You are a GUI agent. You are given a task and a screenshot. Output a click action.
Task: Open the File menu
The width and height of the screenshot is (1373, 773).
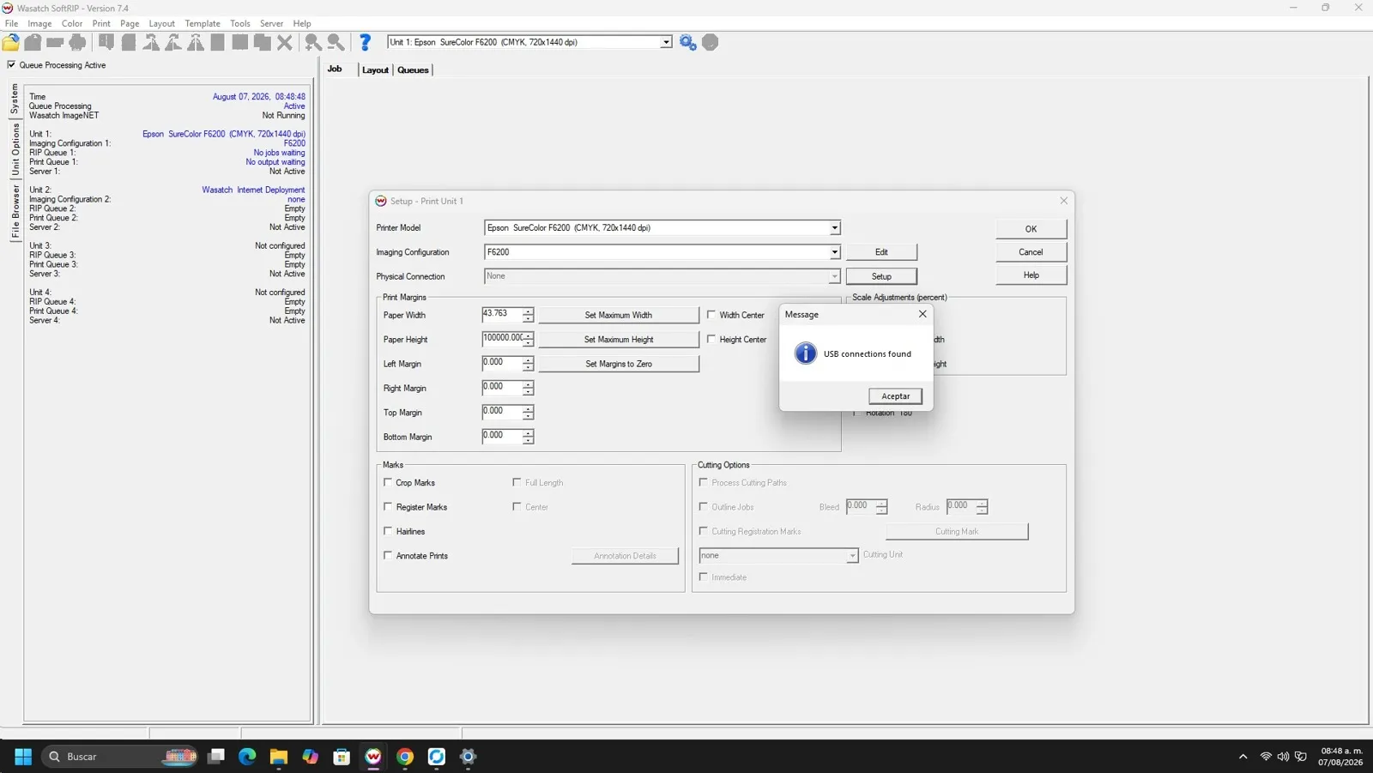(x=11, y=23)
